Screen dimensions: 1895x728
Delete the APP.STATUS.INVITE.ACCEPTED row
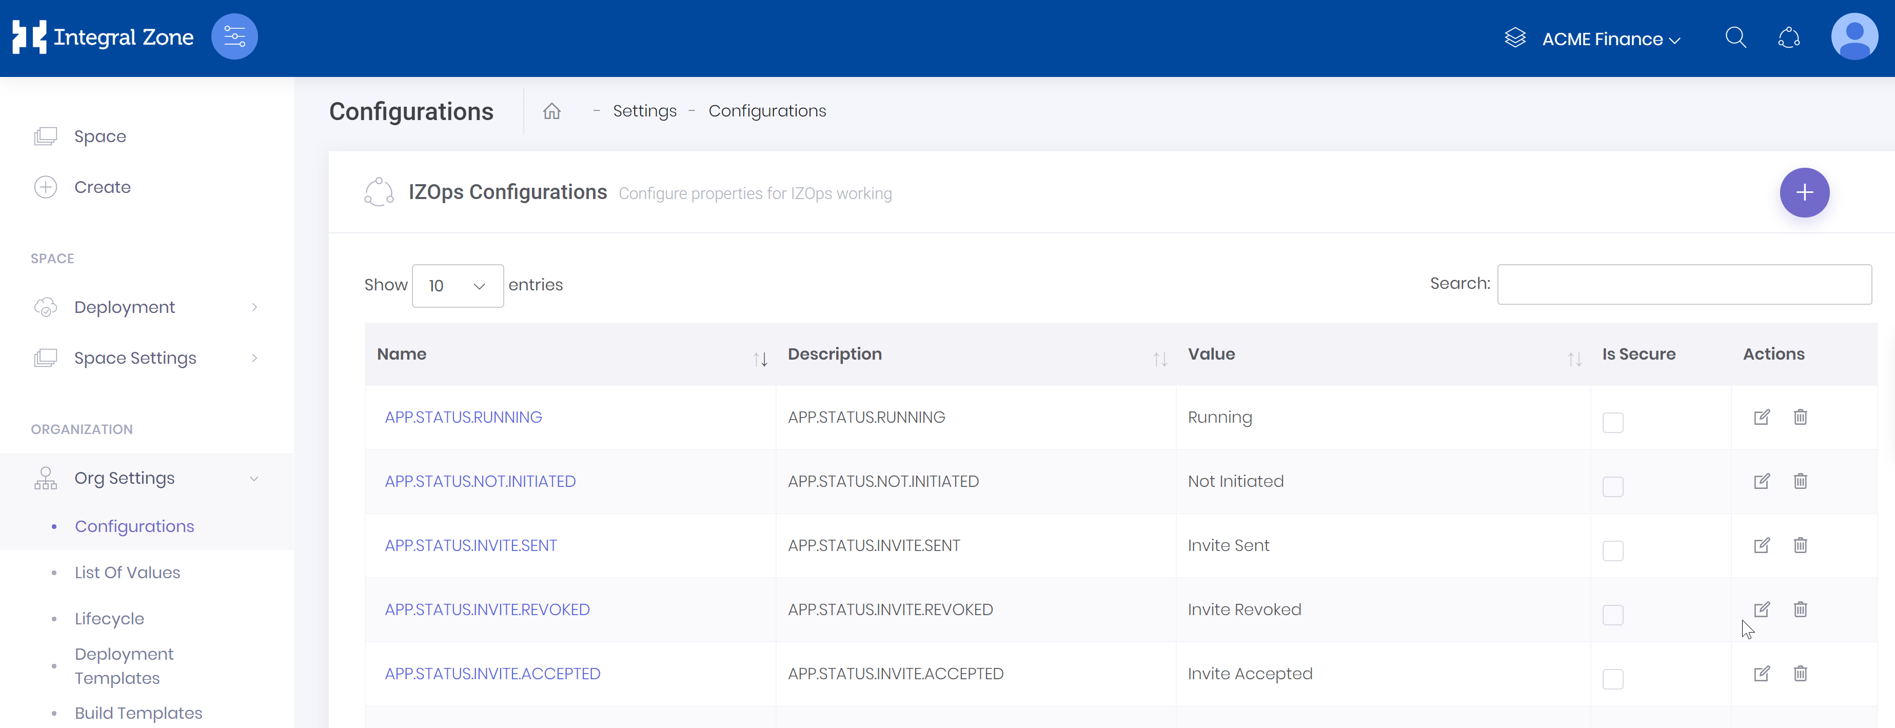[x=1800, y=673]
